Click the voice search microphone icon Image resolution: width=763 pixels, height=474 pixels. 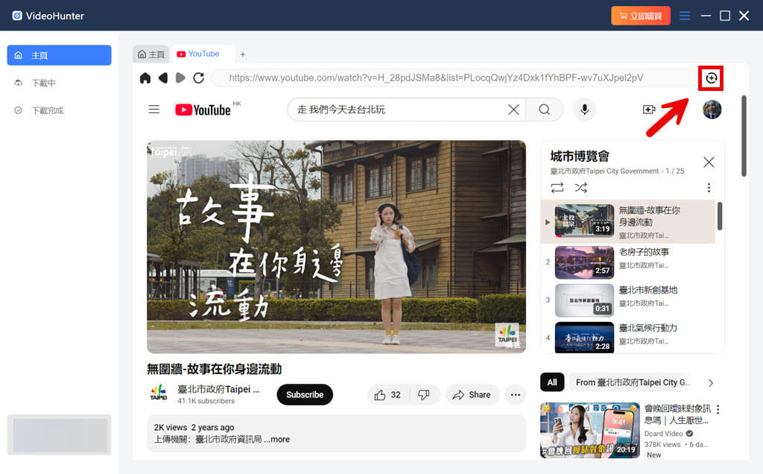point(584,110)
